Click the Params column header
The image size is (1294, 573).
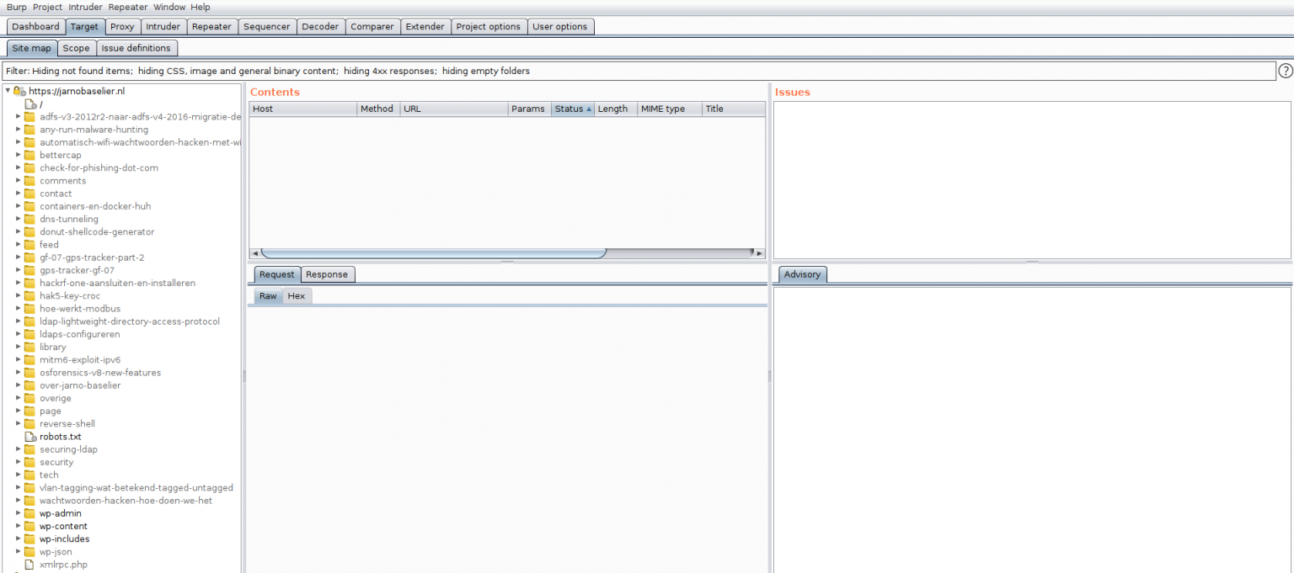pyautogui.click(x=530, y=109)
